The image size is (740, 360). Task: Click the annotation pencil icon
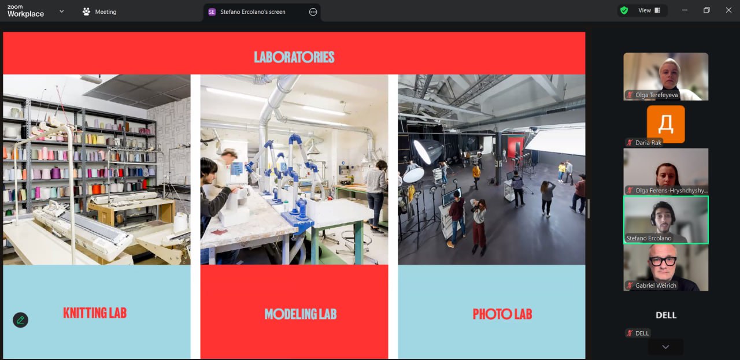click(20, 320)
